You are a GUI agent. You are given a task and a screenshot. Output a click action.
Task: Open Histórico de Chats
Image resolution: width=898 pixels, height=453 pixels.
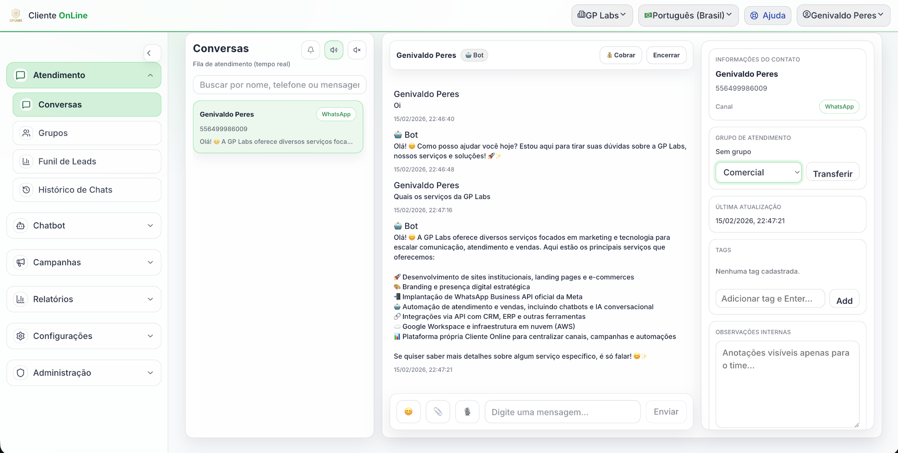click(87, 189)
